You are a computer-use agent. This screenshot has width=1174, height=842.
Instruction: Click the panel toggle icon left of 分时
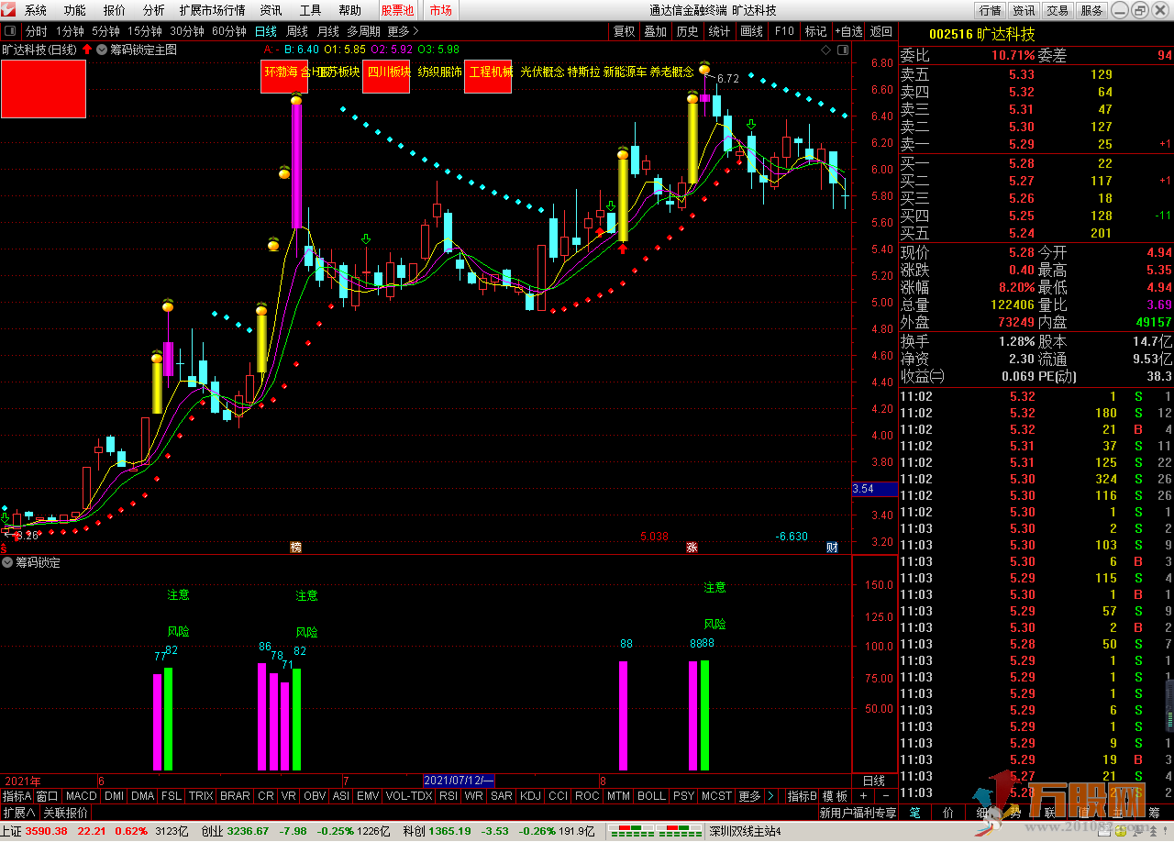[10, 31]
